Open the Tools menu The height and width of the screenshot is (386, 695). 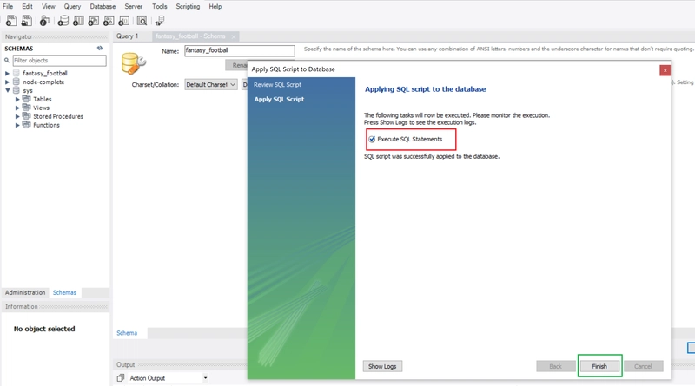point(160,7)
